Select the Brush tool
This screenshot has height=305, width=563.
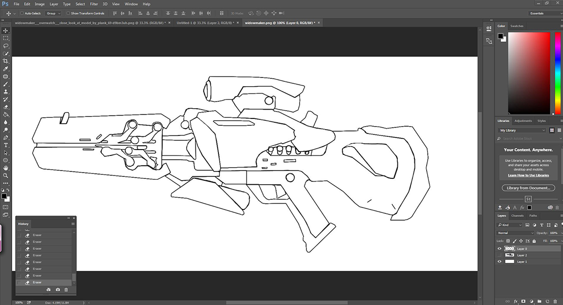coord(6,84)
